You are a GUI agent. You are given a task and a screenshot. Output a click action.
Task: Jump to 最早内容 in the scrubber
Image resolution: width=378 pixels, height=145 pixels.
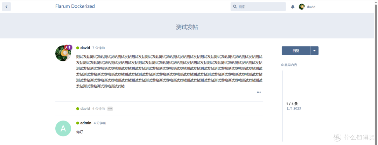coord(289,65)
